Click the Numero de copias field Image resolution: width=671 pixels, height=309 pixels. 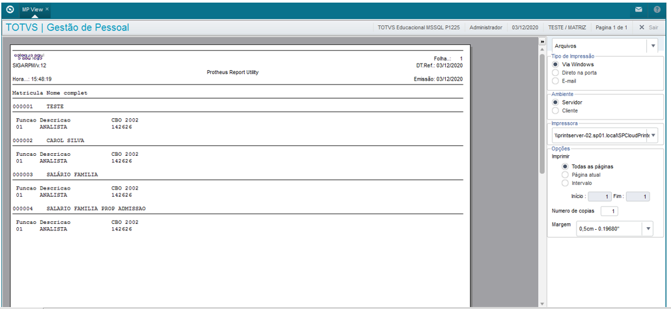[x=609, y=211]
